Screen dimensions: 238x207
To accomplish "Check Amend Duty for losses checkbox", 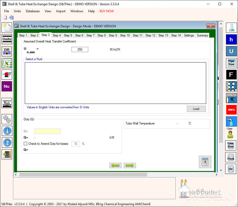I will coord(26,143).
